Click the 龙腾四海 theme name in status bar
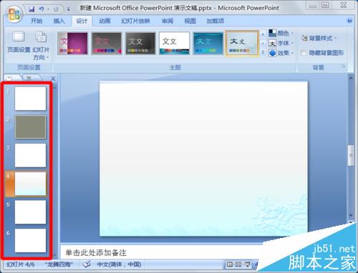Screen dimensions: 358x273 [59, 264]
